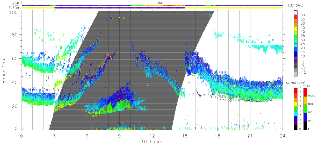The height and width of the screenshot is (147, 318).
Task: Click the "15" tick on UT hours axis
Action: tap(185, 136)
